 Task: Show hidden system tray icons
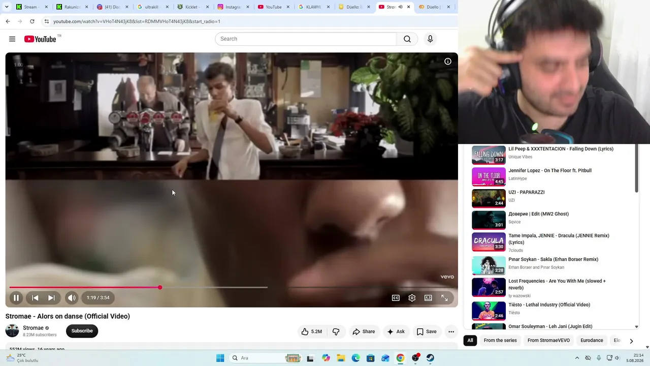pos(577,358)
